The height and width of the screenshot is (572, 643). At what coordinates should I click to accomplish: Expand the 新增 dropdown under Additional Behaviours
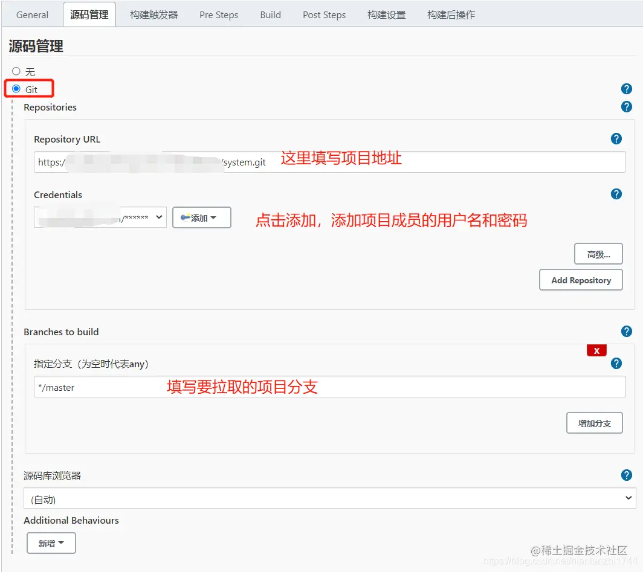[51, 542]
